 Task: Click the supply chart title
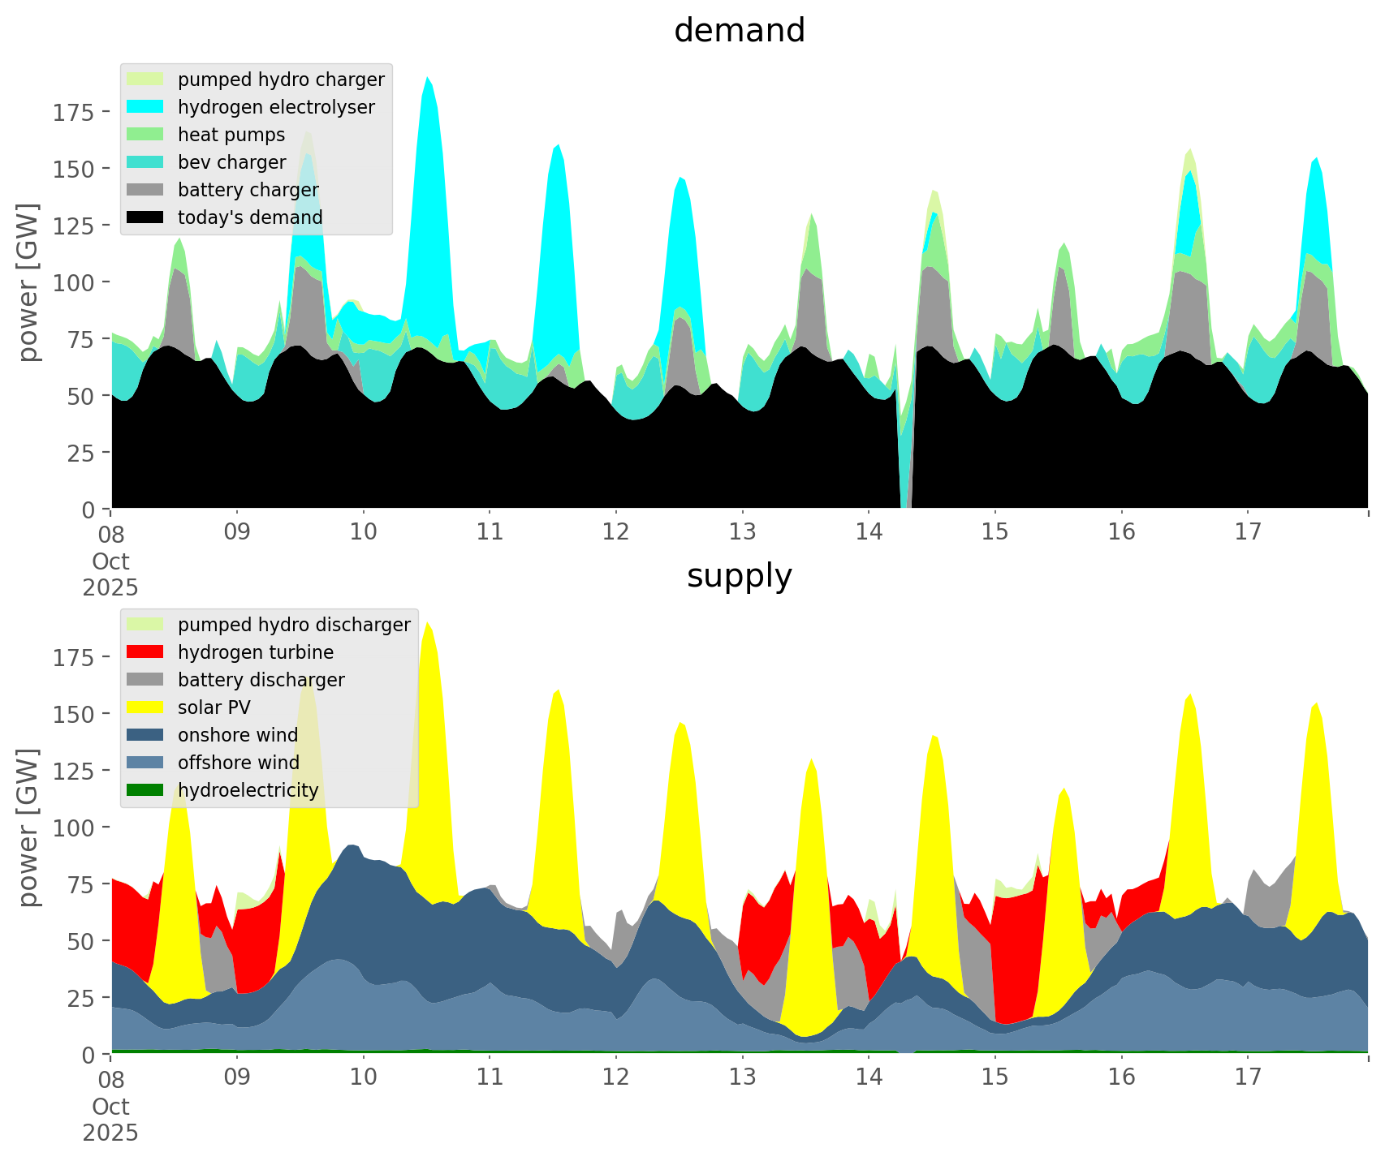(739, 576)
